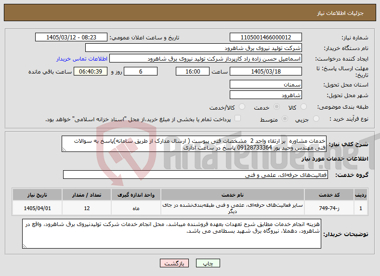Image resolution: width=380 pixels, height=276 pixels.
Task: Click the اطلاعات خدمات مورد نیاز section heading
Action: pos(335,159)
